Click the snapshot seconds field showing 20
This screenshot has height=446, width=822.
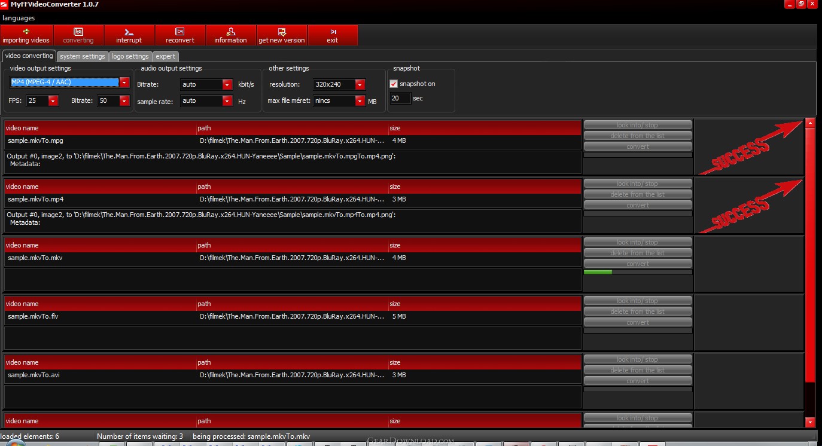(x=400, y=98)
